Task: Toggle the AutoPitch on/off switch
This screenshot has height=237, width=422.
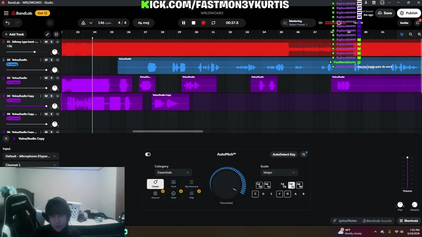Action: coord(148,154)
